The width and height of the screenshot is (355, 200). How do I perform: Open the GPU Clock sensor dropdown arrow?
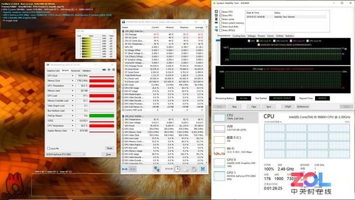[x=73, y=76]
